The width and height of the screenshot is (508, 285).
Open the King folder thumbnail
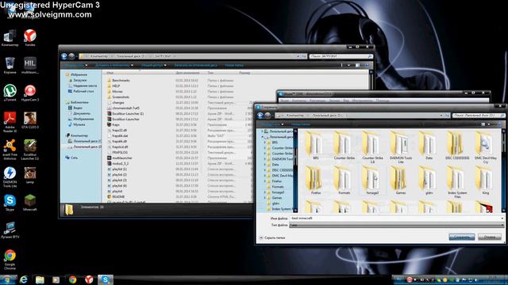[x=486, y=180]
